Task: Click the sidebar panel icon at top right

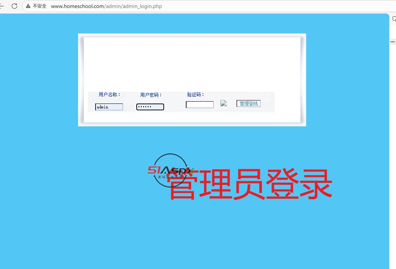Action: click(x=394, y=19)
